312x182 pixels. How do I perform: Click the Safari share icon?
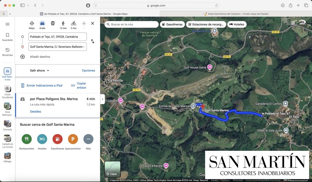coord(291,5)
